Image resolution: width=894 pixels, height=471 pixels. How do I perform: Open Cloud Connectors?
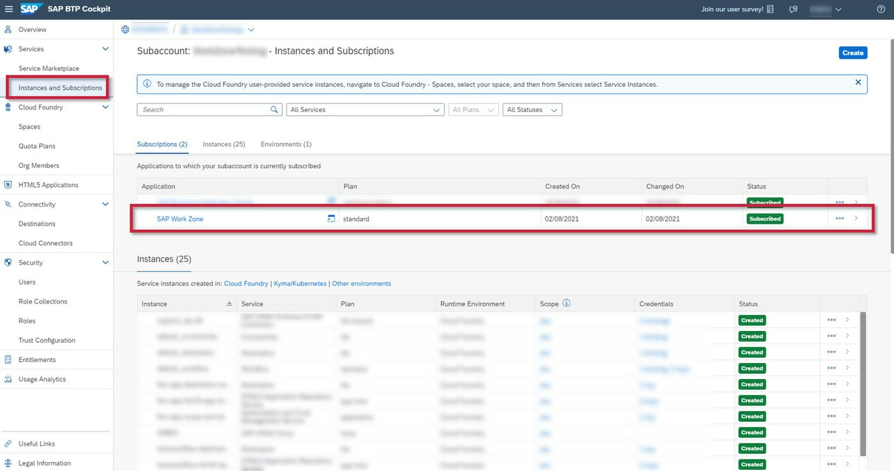46,243
